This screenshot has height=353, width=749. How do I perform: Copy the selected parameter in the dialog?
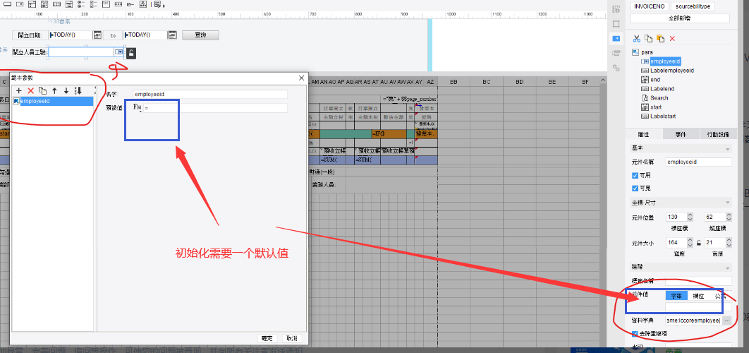tap(42, 91)
